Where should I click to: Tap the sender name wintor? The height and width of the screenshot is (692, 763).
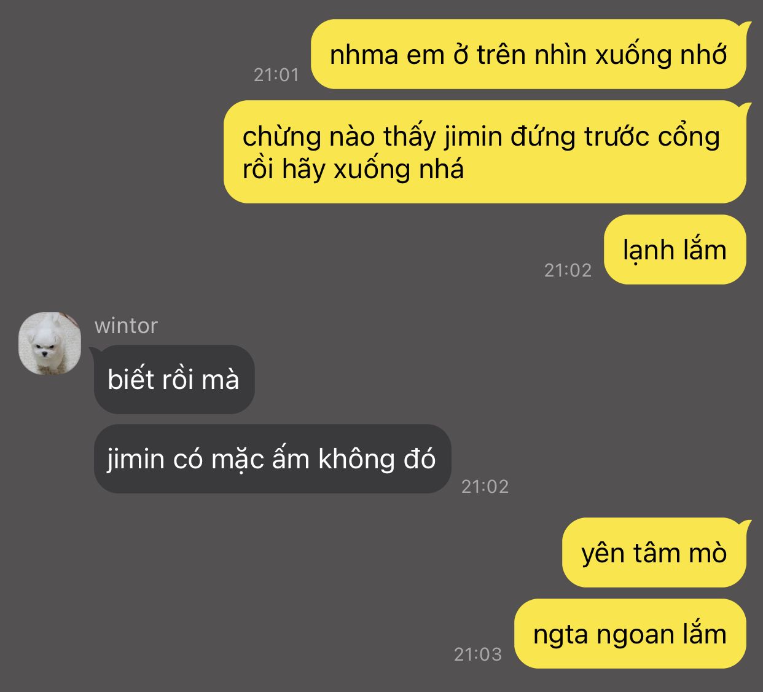coord(126,325)
